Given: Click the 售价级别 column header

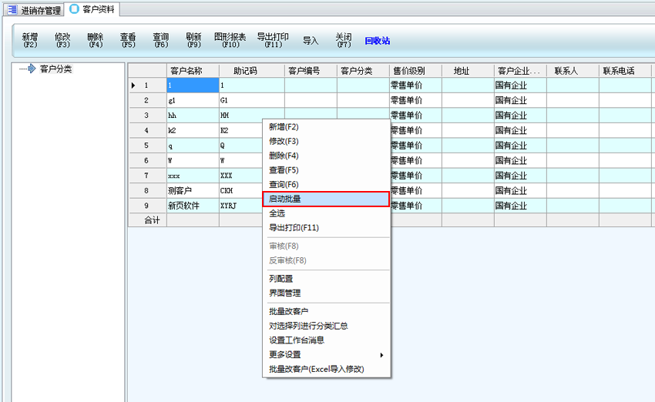Looking at the screenshot, I should point(408,71).
